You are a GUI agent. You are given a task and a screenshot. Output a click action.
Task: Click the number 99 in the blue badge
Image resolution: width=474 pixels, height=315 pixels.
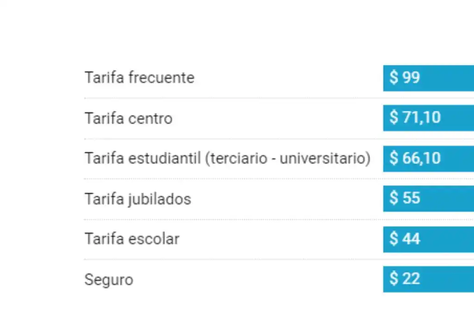pos(411,78)
